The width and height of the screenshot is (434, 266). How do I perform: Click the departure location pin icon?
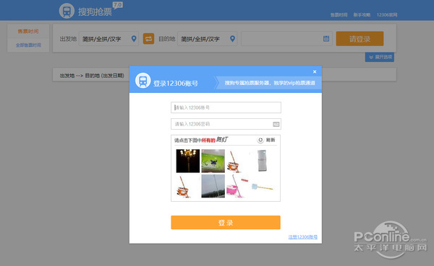coord(134,39)
